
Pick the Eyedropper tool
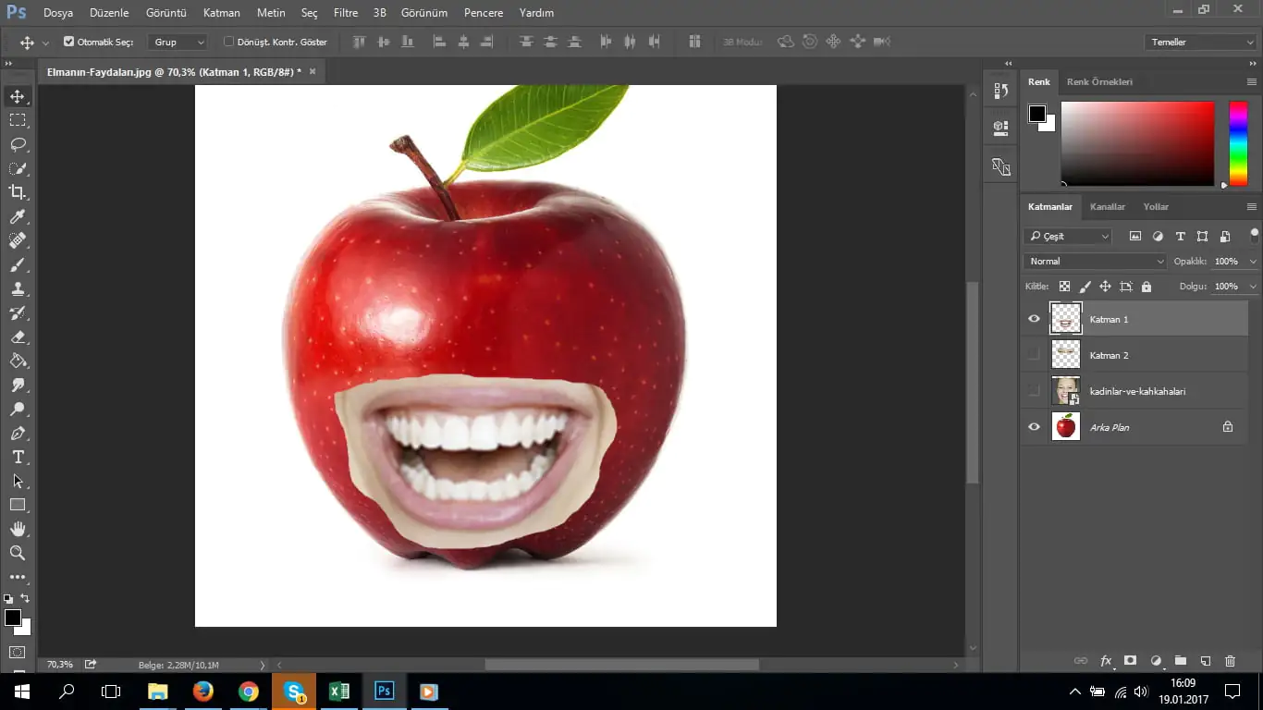pos(18,216)
